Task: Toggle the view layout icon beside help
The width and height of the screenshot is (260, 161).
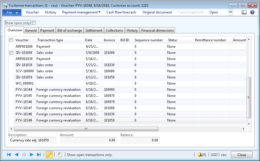Action: click(x=244, y=12)
